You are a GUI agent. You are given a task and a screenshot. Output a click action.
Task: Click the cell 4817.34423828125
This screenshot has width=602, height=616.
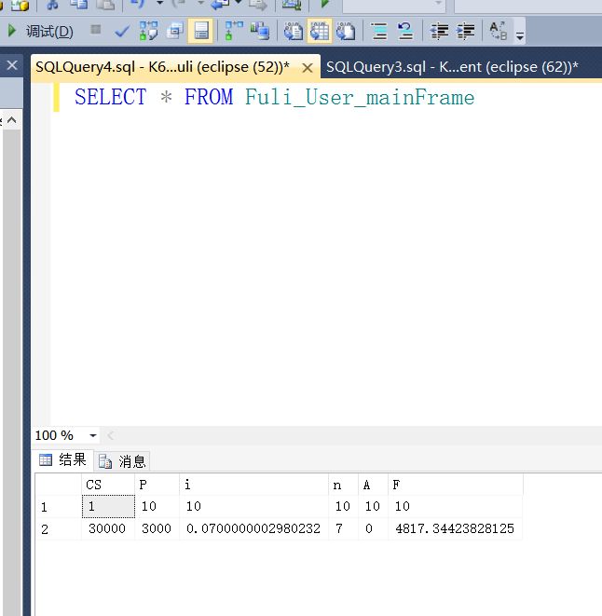pos(456,528)
